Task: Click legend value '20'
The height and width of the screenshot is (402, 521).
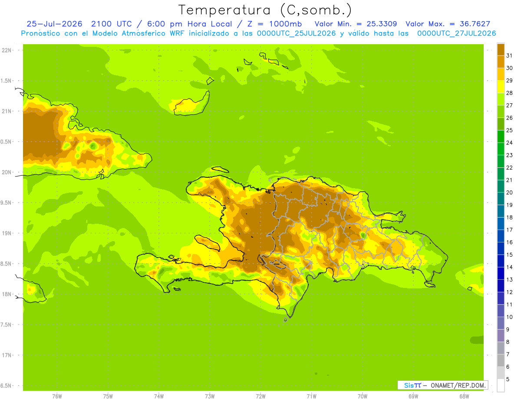Action: click(510, 193)
